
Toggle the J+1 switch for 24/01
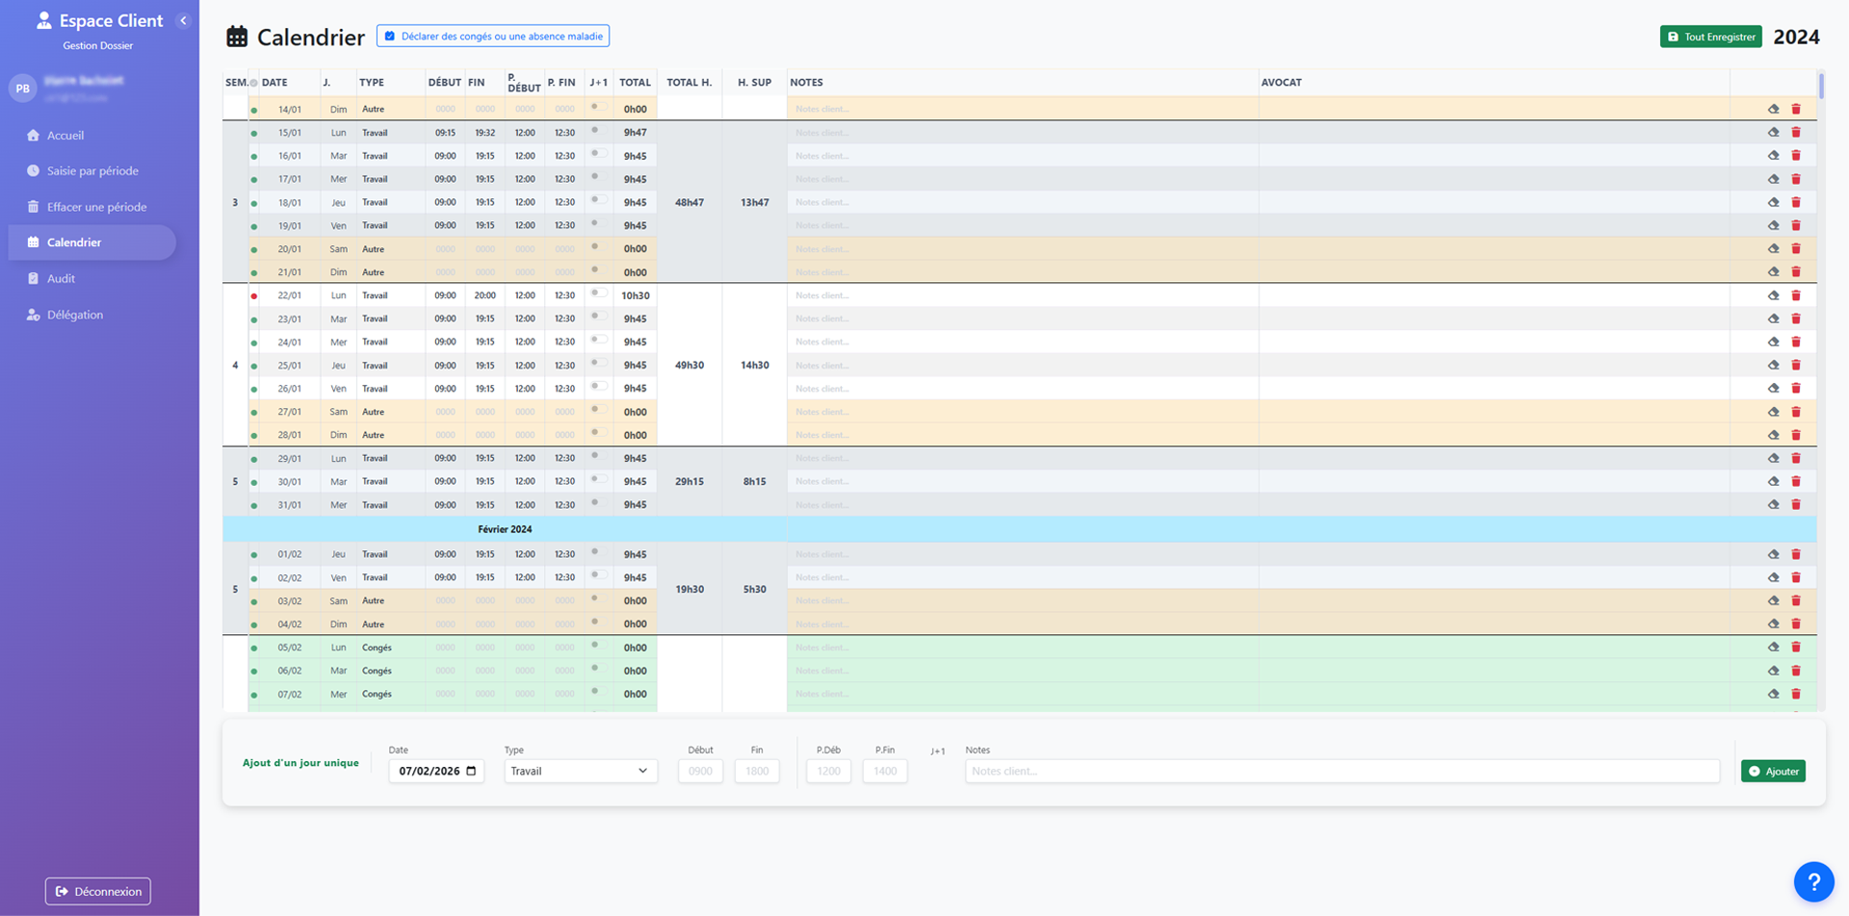tap(598, 340)
